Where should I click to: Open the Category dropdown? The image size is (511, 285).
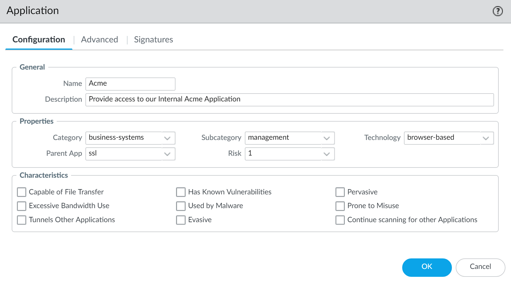click(167, 138)
